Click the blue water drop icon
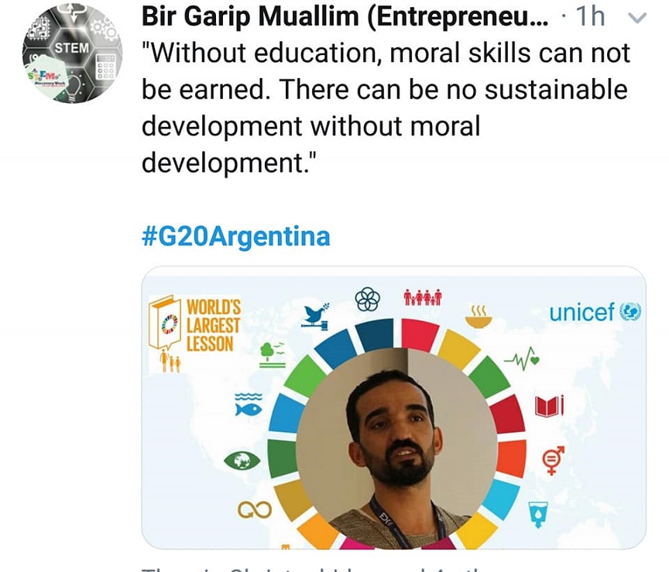 tap(538, 513)
